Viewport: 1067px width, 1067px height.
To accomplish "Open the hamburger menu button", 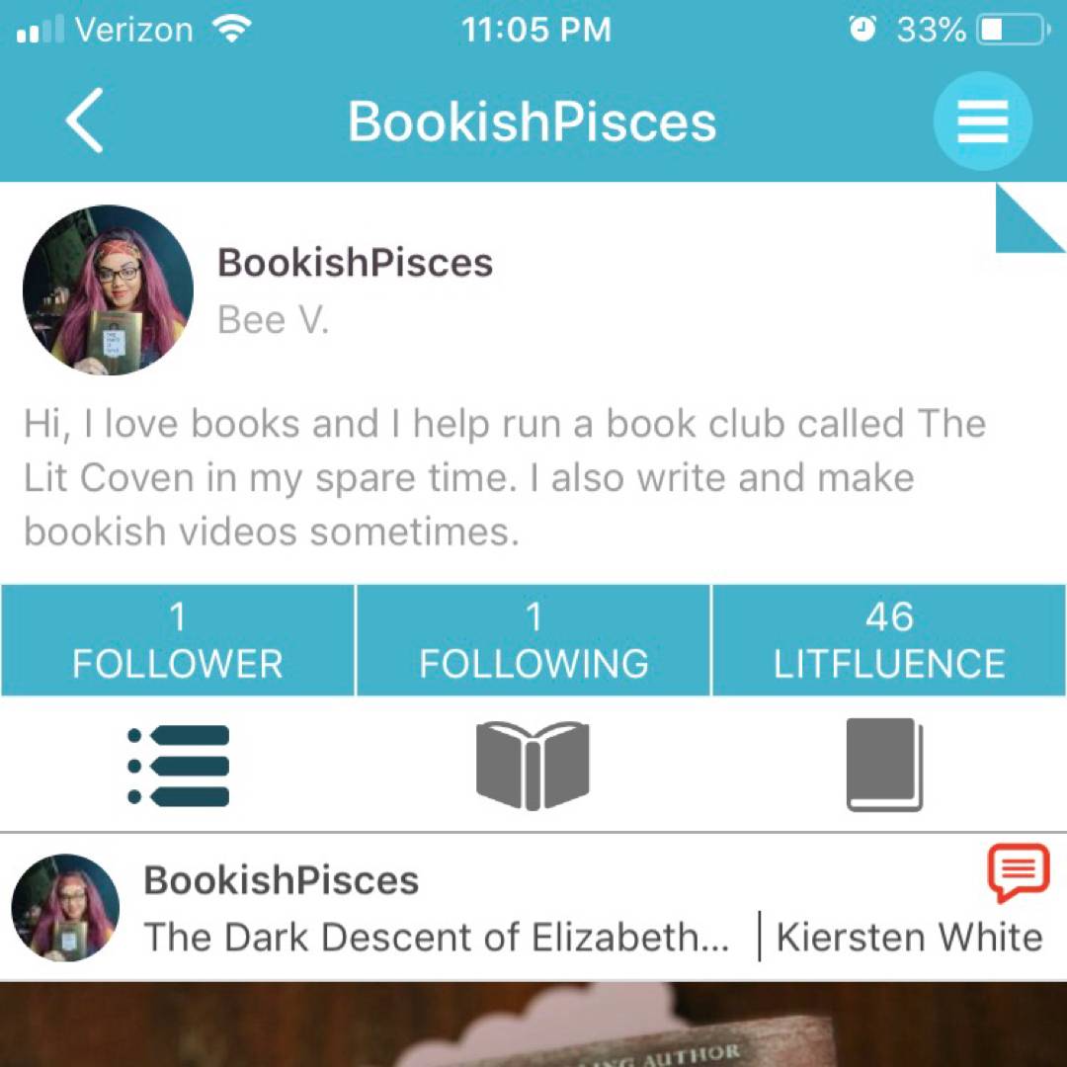I will click(x=983, y=122).
